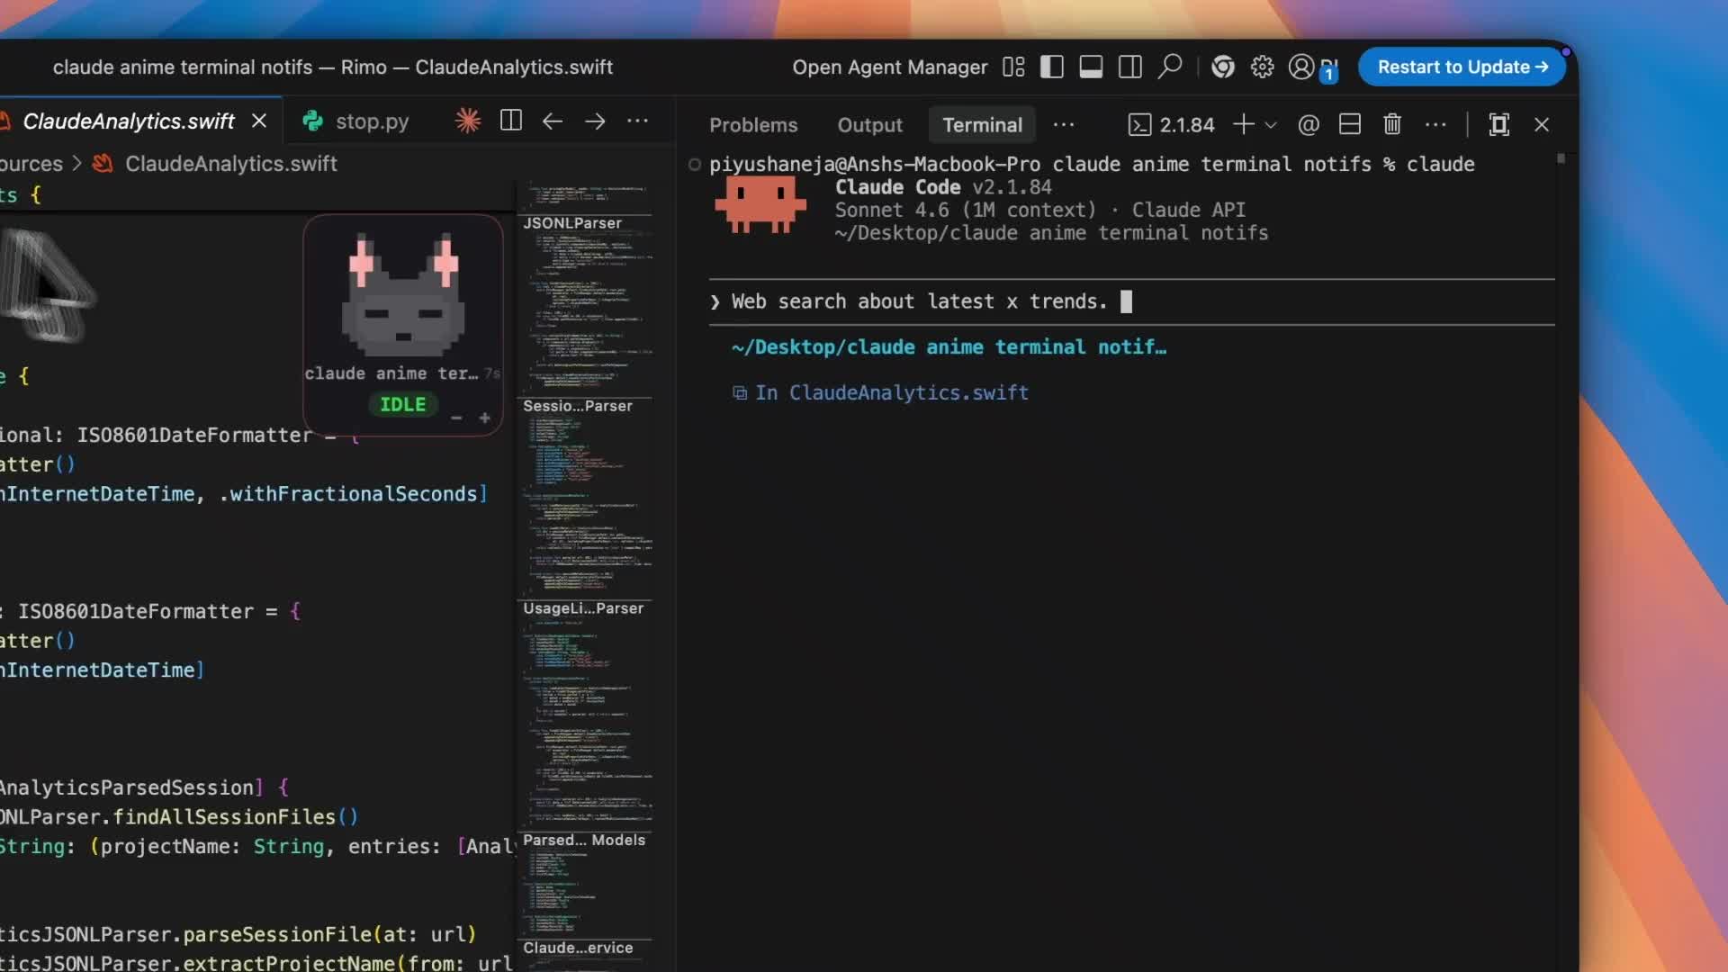Open the stop.py editor tab
Viewport: 1728px width, 972px height.
click(371, 121)
